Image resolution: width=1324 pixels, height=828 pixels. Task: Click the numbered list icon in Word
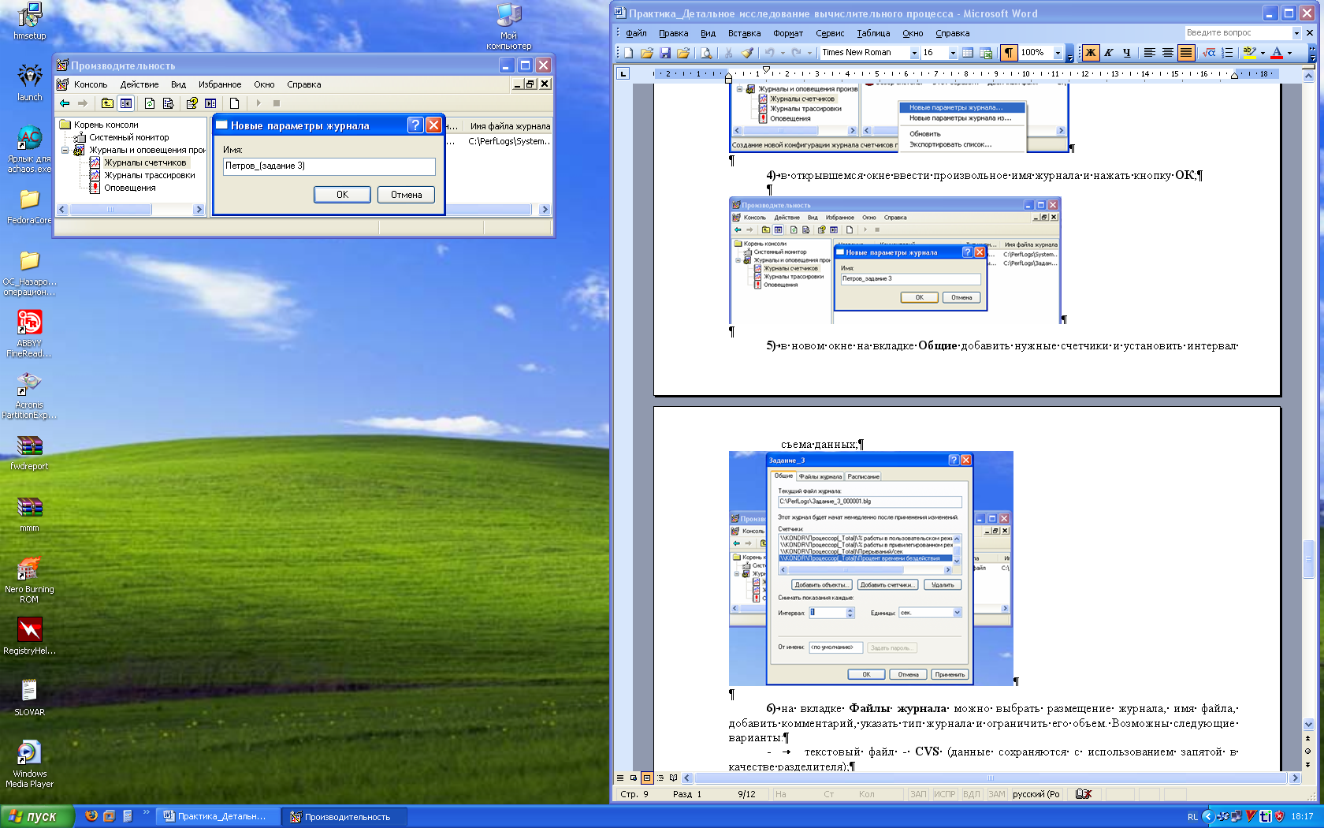click(1227, 53)
